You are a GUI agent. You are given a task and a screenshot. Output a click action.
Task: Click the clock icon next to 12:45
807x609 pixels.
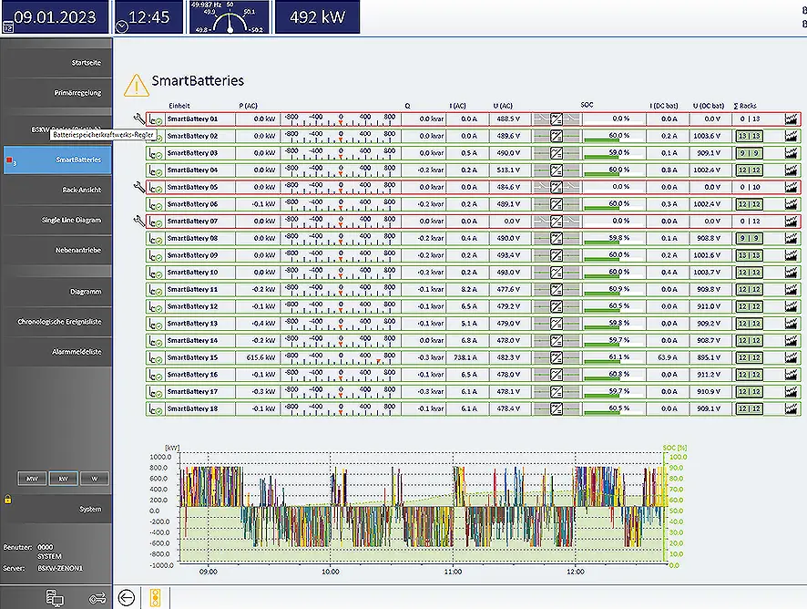pos(122,26)
